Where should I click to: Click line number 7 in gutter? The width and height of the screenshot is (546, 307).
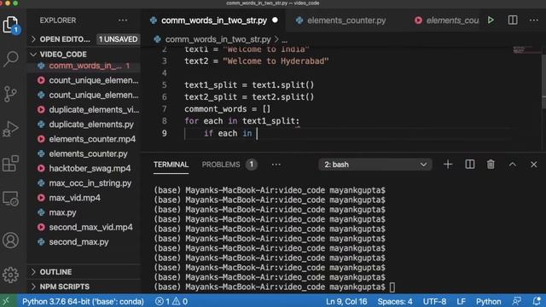(164, 109)
